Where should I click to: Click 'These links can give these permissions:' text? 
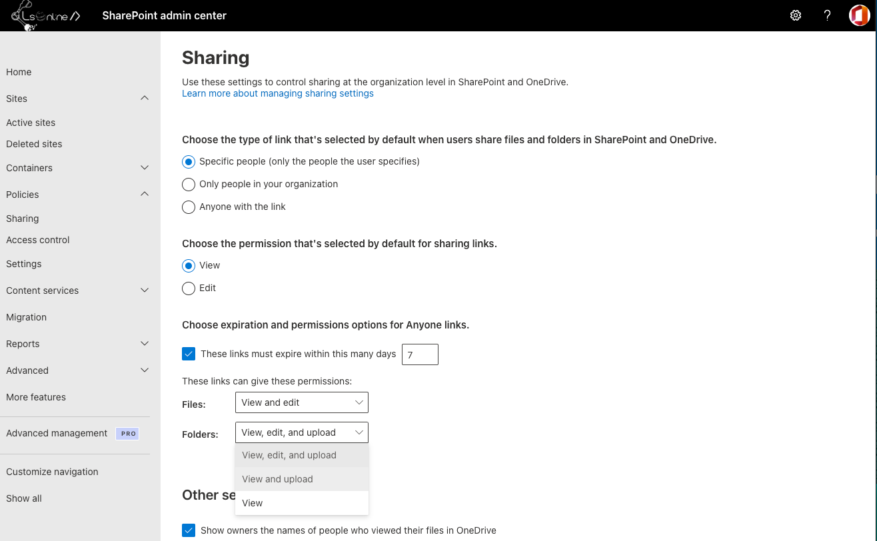(x=267, y=381)
